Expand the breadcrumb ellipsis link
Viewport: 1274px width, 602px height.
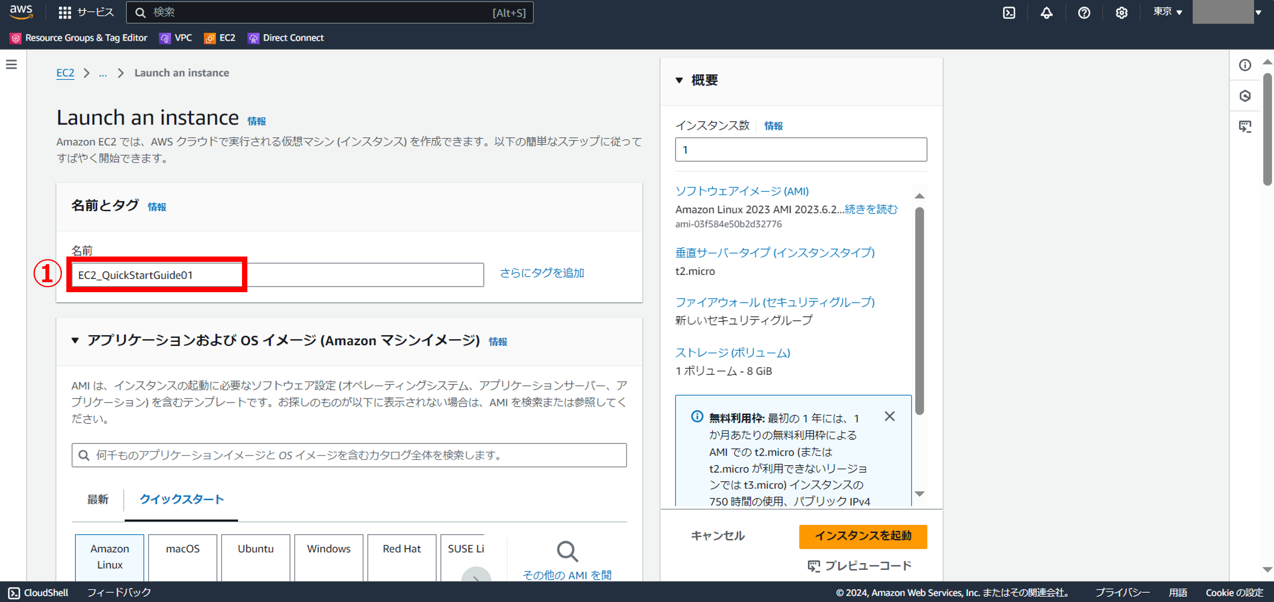click(103, 73)
